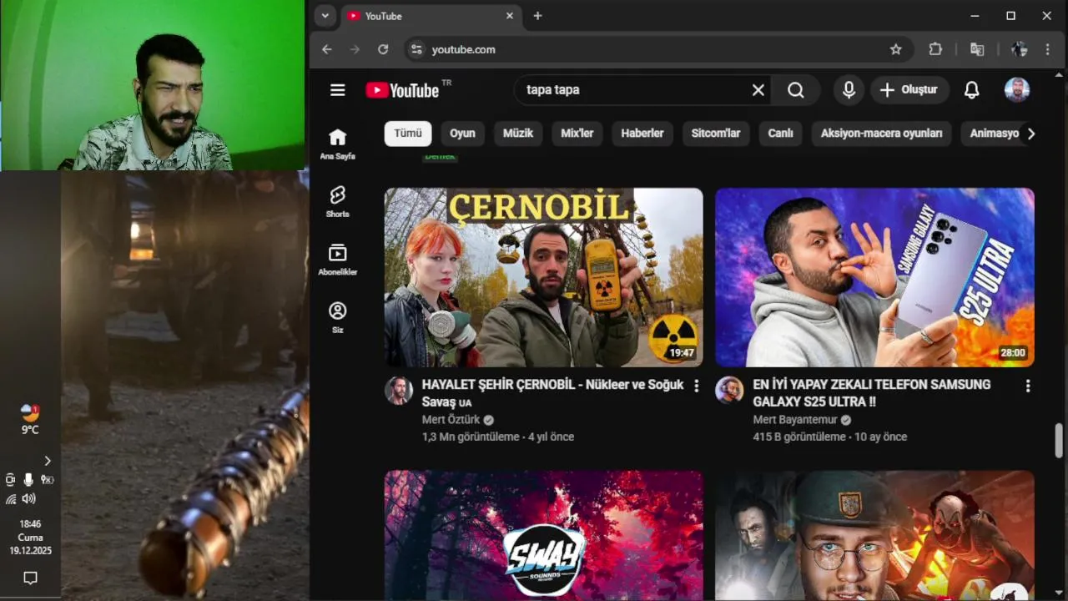
Task: Open the Chrome extensions puzzle icon
Action: coord(935,49)
